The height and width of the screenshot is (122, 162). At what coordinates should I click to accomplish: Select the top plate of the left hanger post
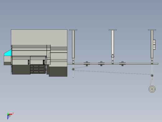pyautogui.click(x=73, y=30)
